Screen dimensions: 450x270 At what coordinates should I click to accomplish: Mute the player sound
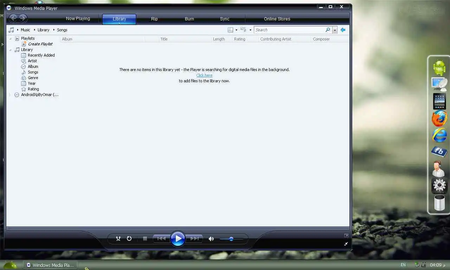tap(211, 239)
